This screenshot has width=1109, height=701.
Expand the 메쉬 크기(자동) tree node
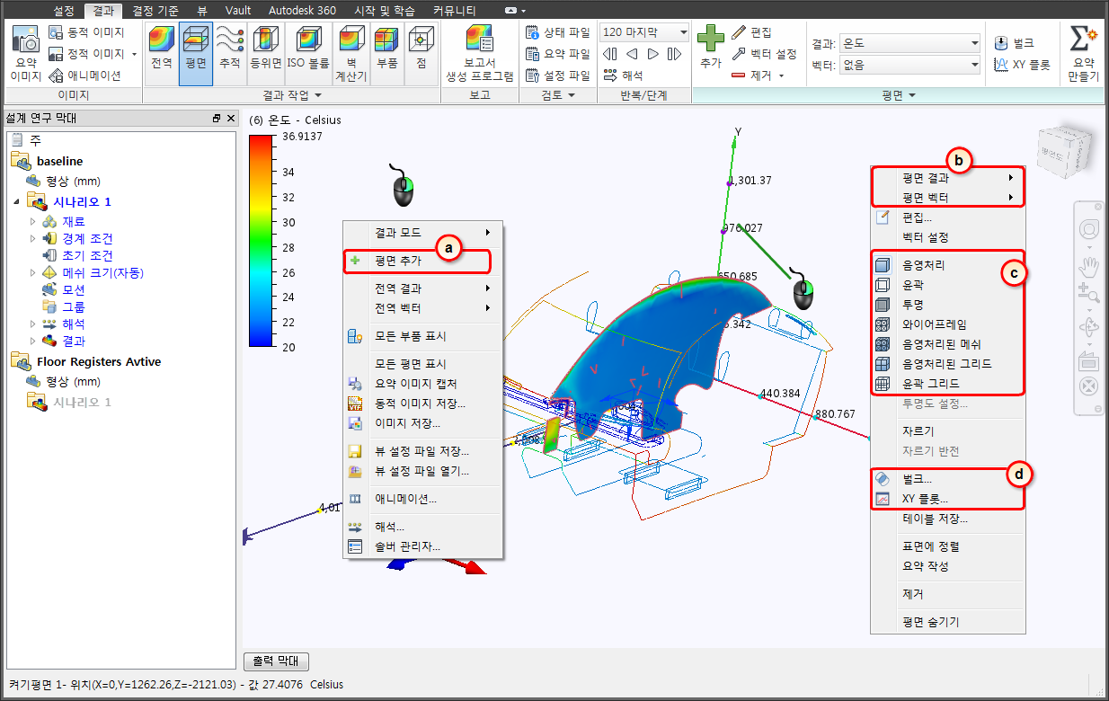click(33, 272)
